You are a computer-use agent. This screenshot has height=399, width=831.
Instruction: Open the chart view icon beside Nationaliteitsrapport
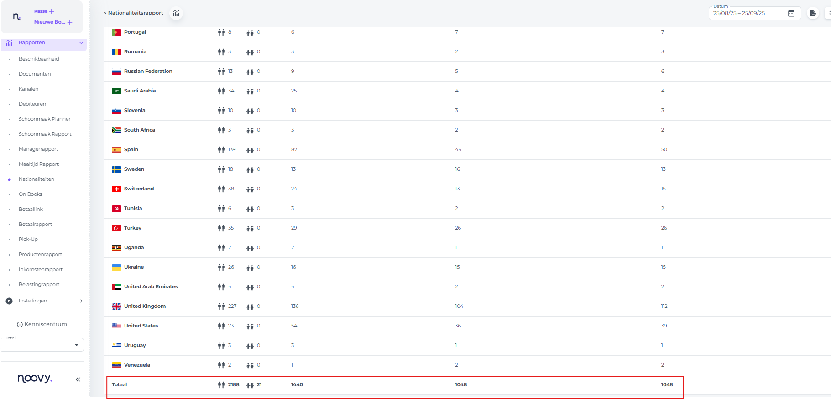tap(176, 13)
